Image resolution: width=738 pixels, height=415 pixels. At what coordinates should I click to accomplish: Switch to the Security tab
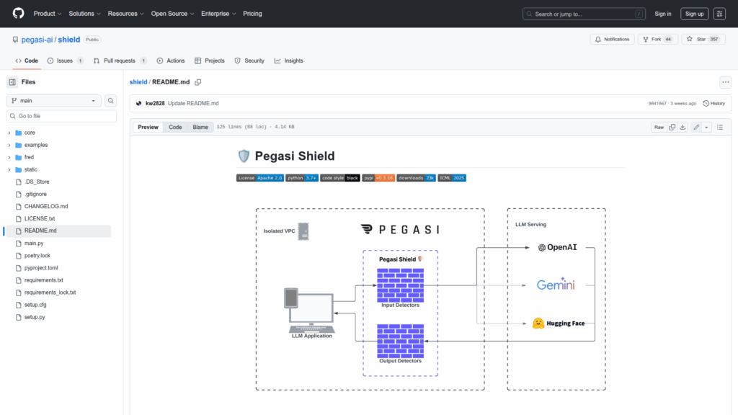click(249, 61)
